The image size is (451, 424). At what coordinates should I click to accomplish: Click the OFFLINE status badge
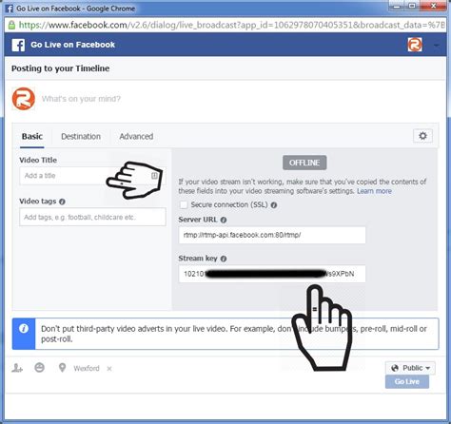[304, 163]
